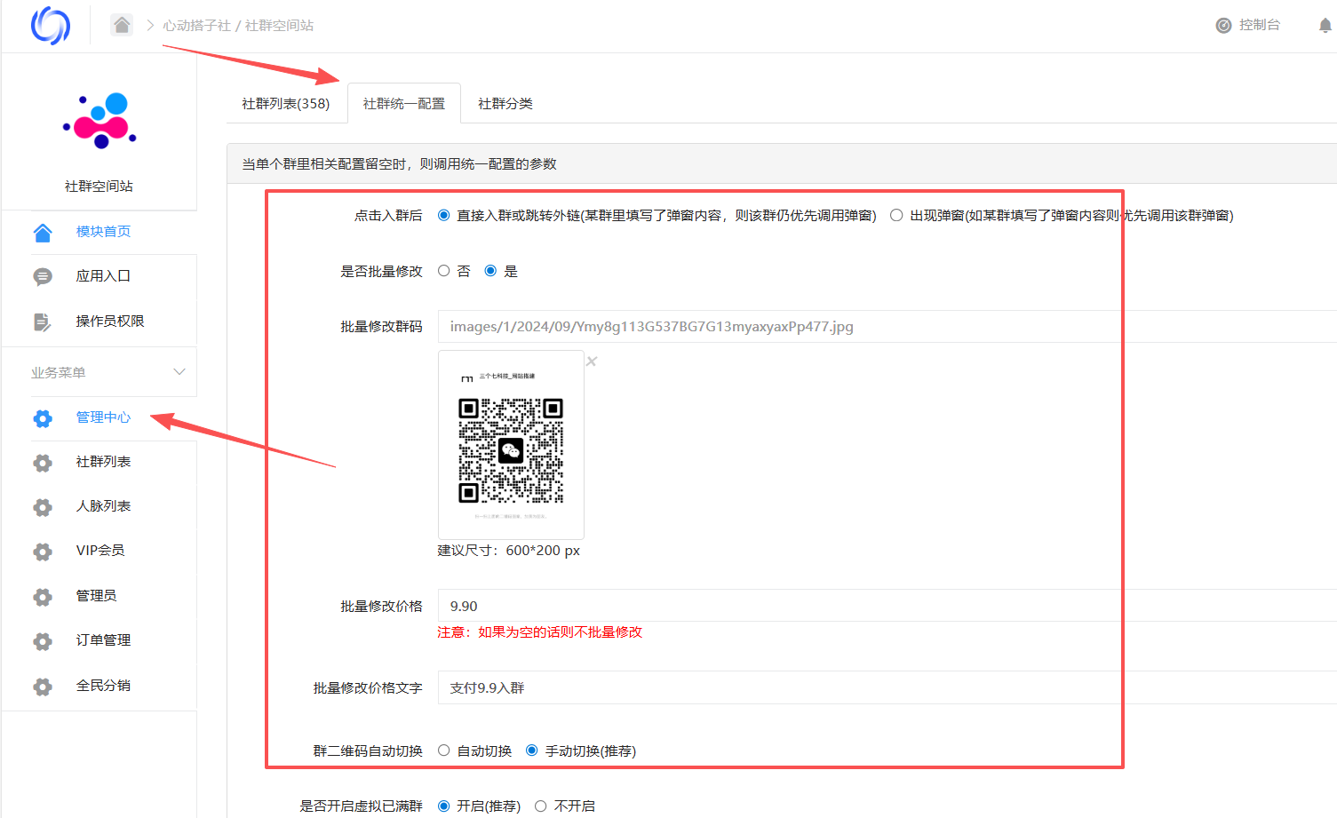The image size is (1337, 818).
Task: Click the notification bell in the top bar
Action: click(1325, 25)
